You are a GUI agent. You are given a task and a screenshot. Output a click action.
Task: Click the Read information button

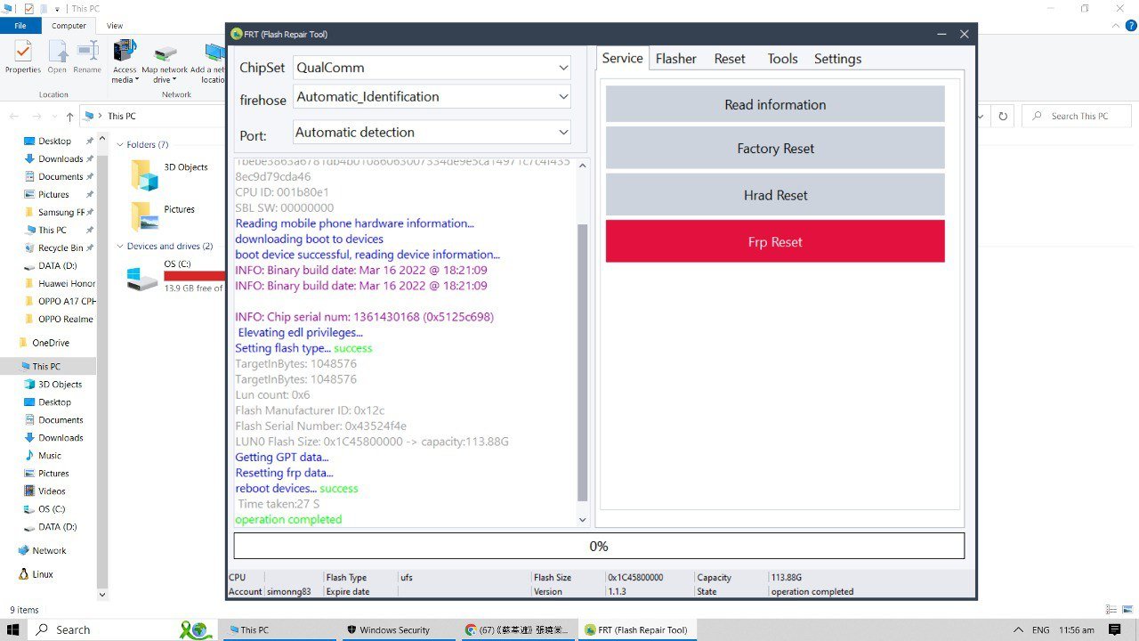[774, 105]
